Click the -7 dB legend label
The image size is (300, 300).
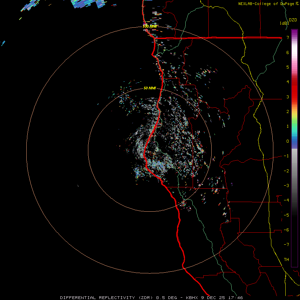pos(286,245)
